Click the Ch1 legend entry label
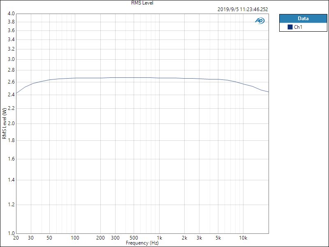 coord(298,27)
